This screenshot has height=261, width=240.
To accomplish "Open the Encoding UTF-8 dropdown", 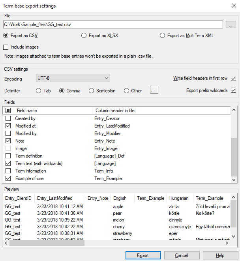I will click(73, 79).
